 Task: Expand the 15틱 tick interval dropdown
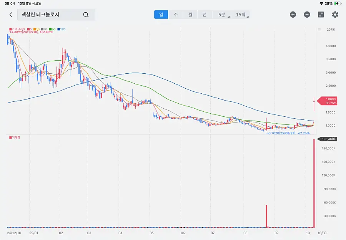click(x=241, y=15)
